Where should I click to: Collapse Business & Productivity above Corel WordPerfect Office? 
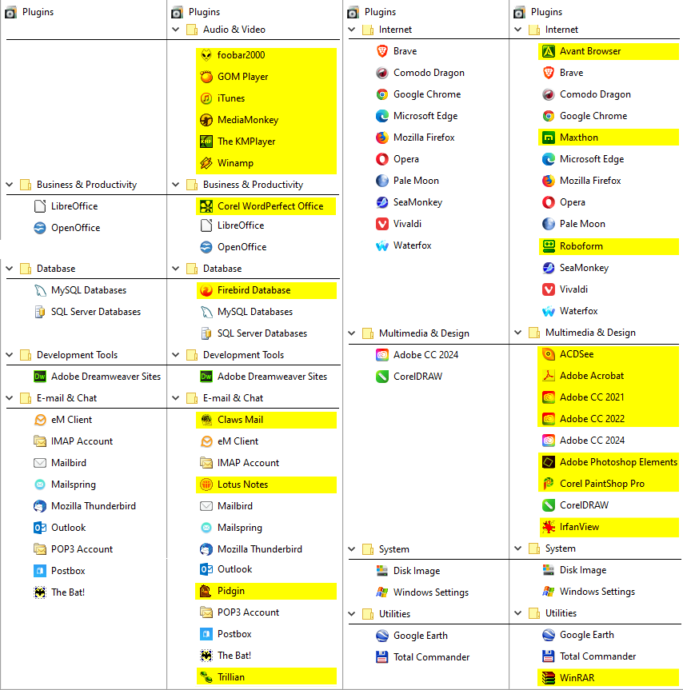point(176,185)
